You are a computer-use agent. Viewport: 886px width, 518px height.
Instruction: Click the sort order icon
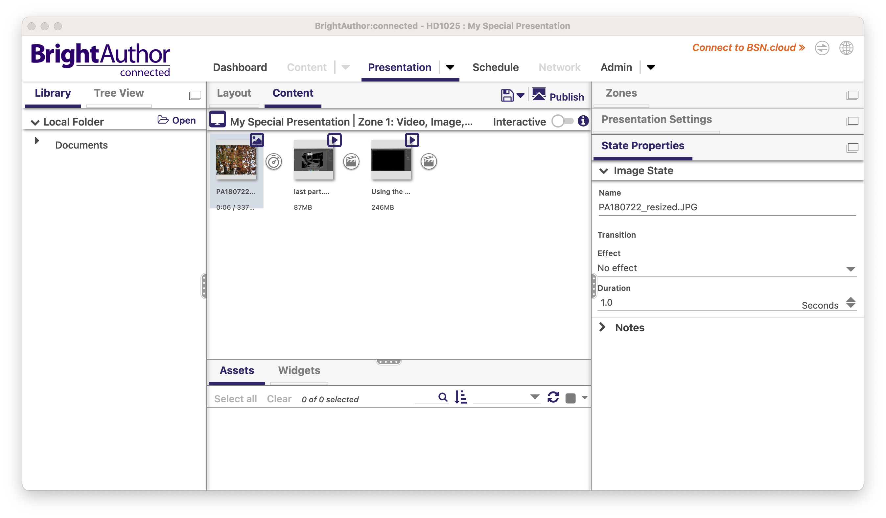(460, 397)
